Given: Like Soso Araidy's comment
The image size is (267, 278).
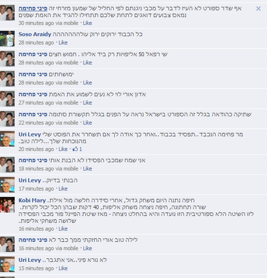Looking at the screenshot, I should tap(63, 43).
